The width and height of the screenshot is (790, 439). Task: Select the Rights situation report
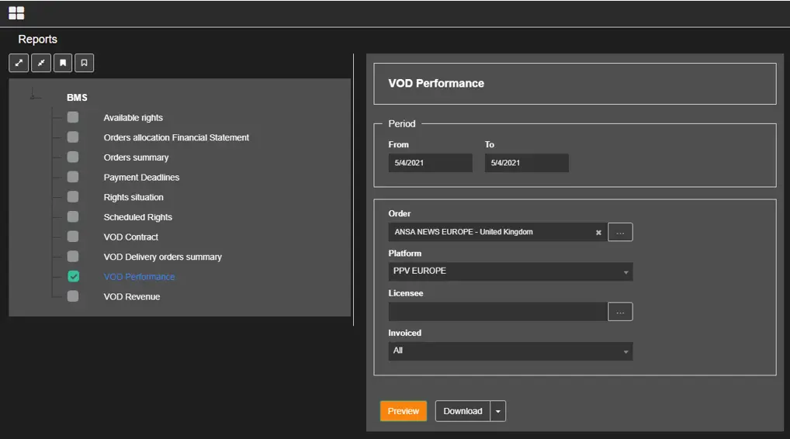pyautogui.click(x=133, y=197)
